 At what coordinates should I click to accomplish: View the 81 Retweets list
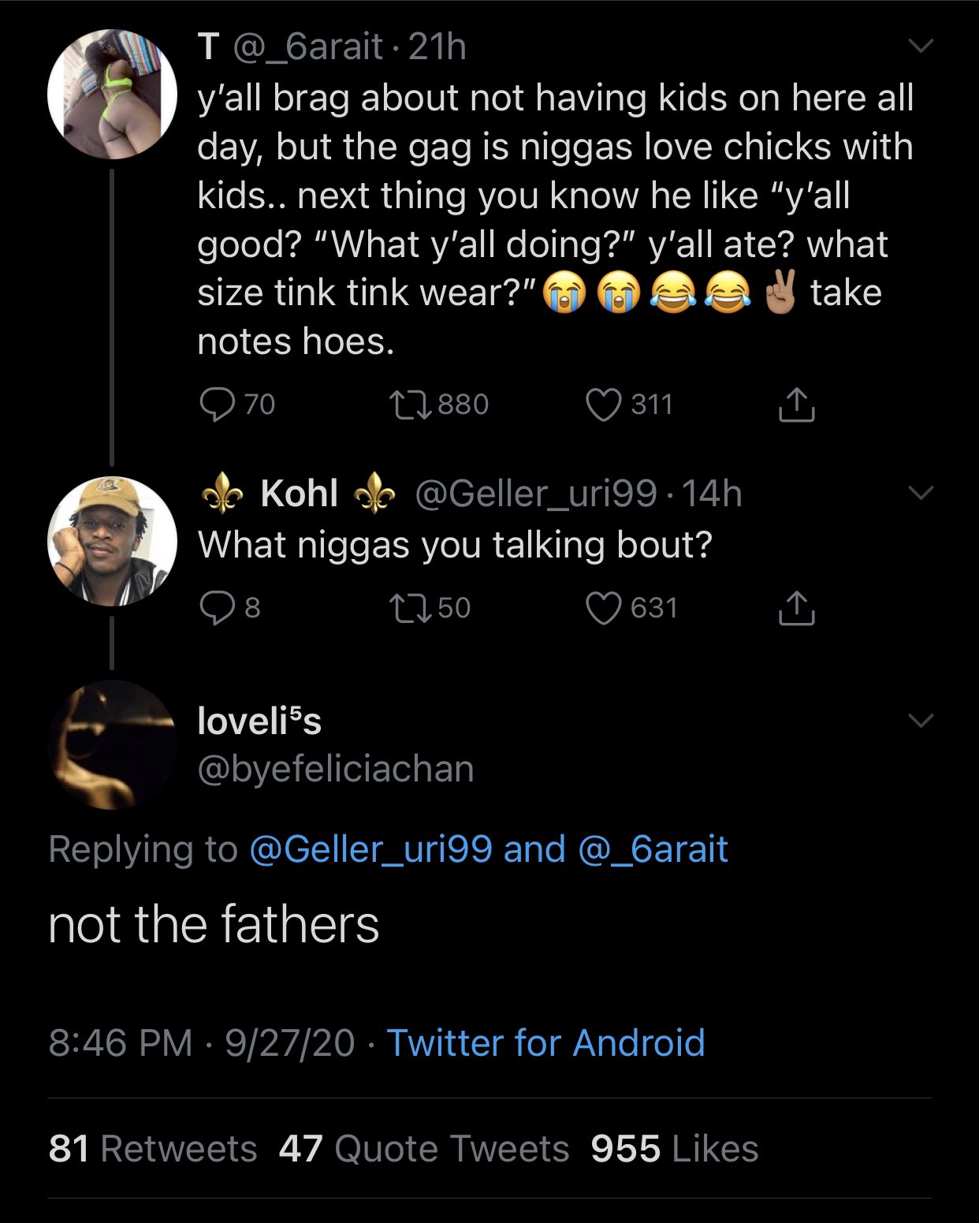tap(153, 1149)
